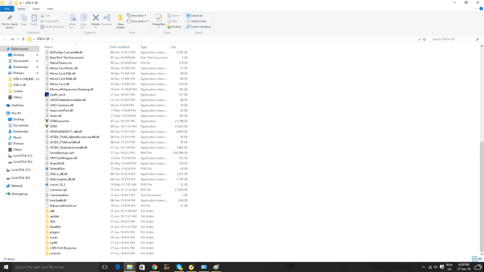
Task: Open the Copy to ribbon dropdown
Action: point(83,22)
